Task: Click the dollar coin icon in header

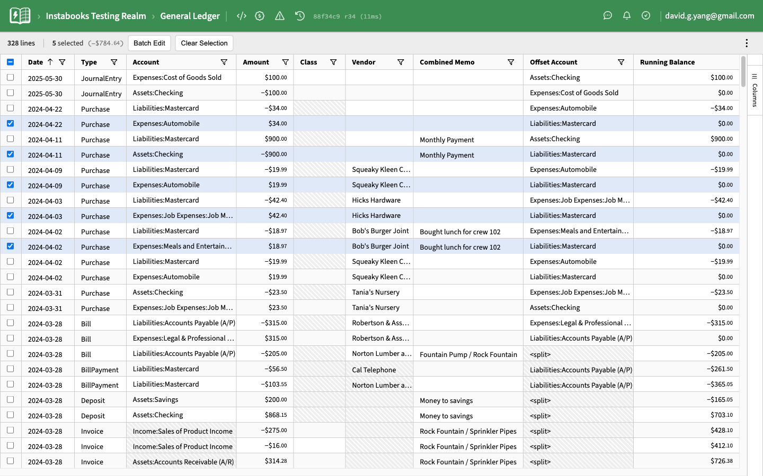Action: point(260,16)
